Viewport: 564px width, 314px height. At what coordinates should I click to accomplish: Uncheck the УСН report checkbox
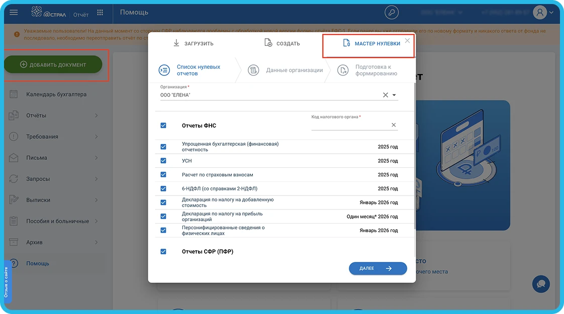[163, 161]
